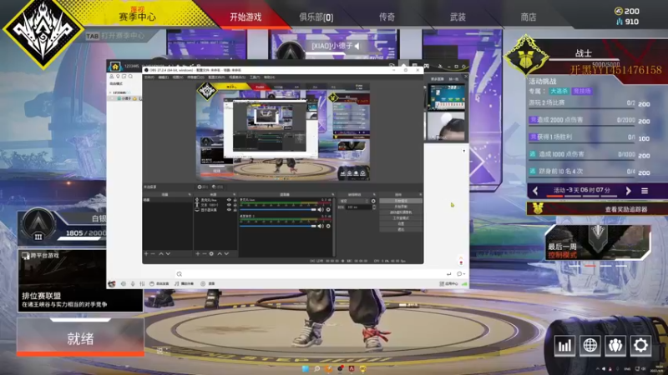Open the YY home icon
Viewport: 668px width, 375px height.
click(115, 67)
